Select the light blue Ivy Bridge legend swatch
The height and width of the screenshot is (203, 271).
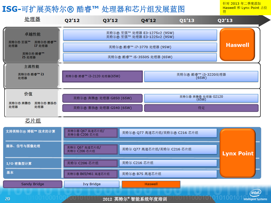click(91, 184)
